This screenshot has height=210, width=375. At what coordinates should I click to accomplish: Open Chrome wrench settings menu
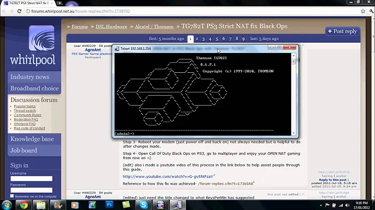(x=371, y=11)
